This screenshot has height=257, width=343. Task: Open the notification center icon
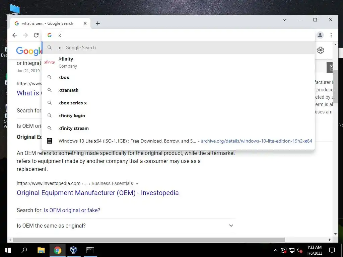pyautogui.click(x=332, y=250)
